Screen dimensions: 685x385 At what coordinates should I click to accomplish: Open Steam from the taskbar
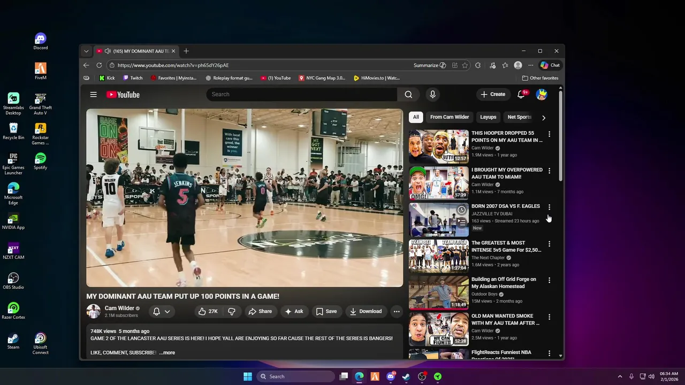click(x=406, y=376)
